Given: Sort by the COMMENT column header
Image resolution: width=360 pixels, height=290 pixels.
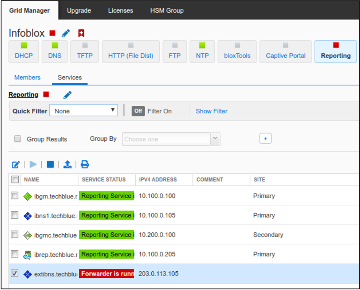Looking at the screenshot, I should (x=210, y=179).
